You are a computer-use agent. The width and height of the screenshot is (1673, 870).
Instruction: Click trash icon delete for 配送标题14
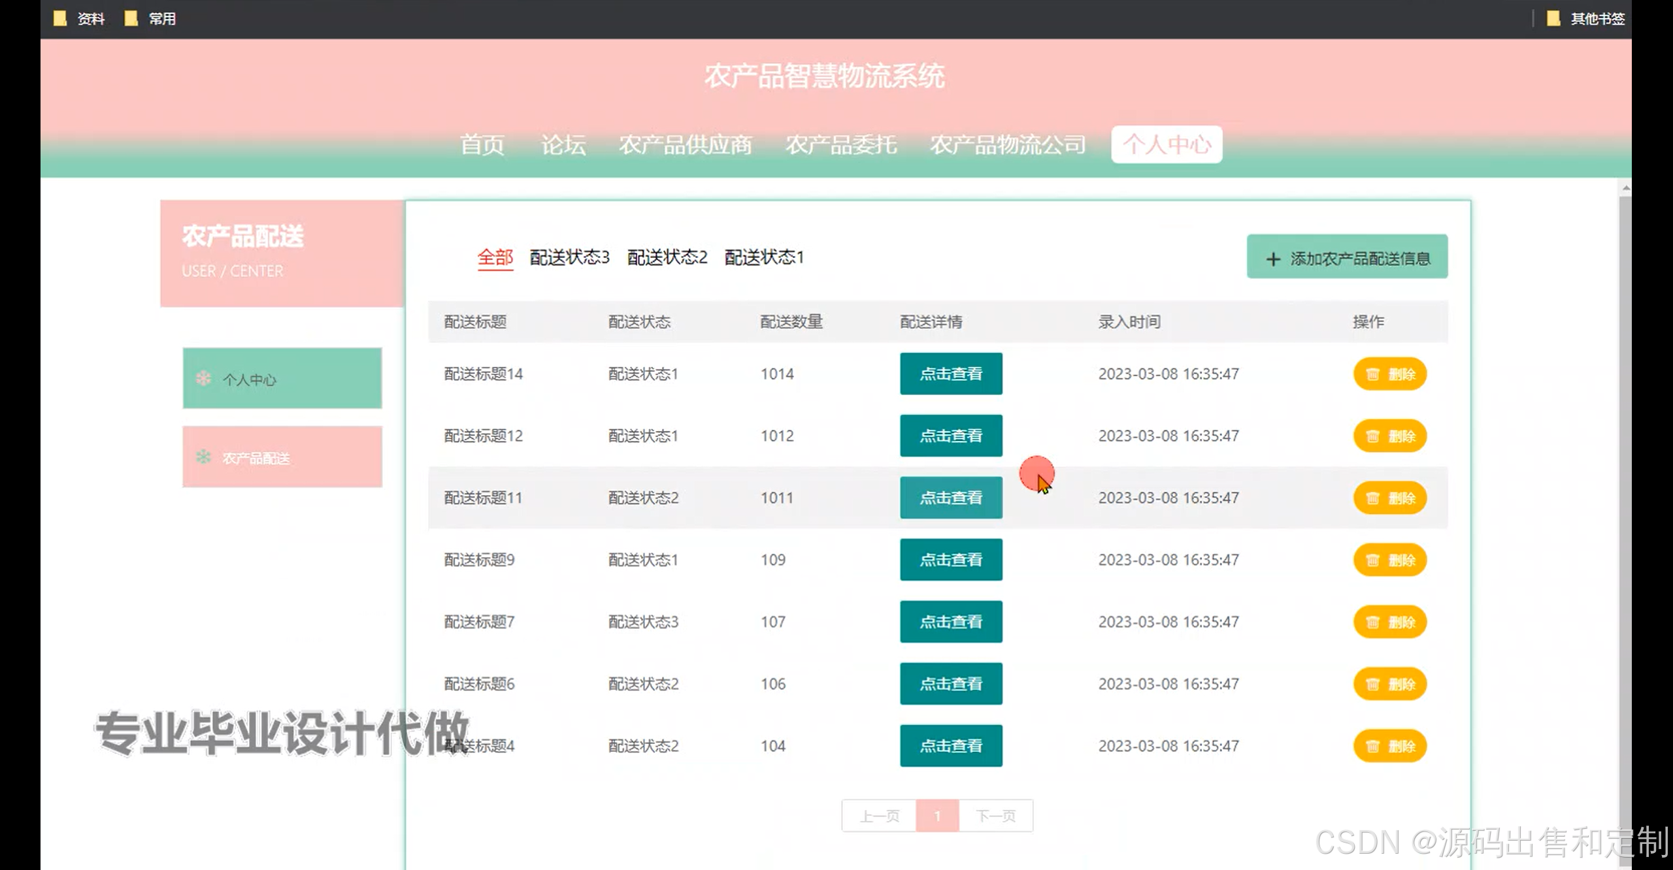point(1372,374)
